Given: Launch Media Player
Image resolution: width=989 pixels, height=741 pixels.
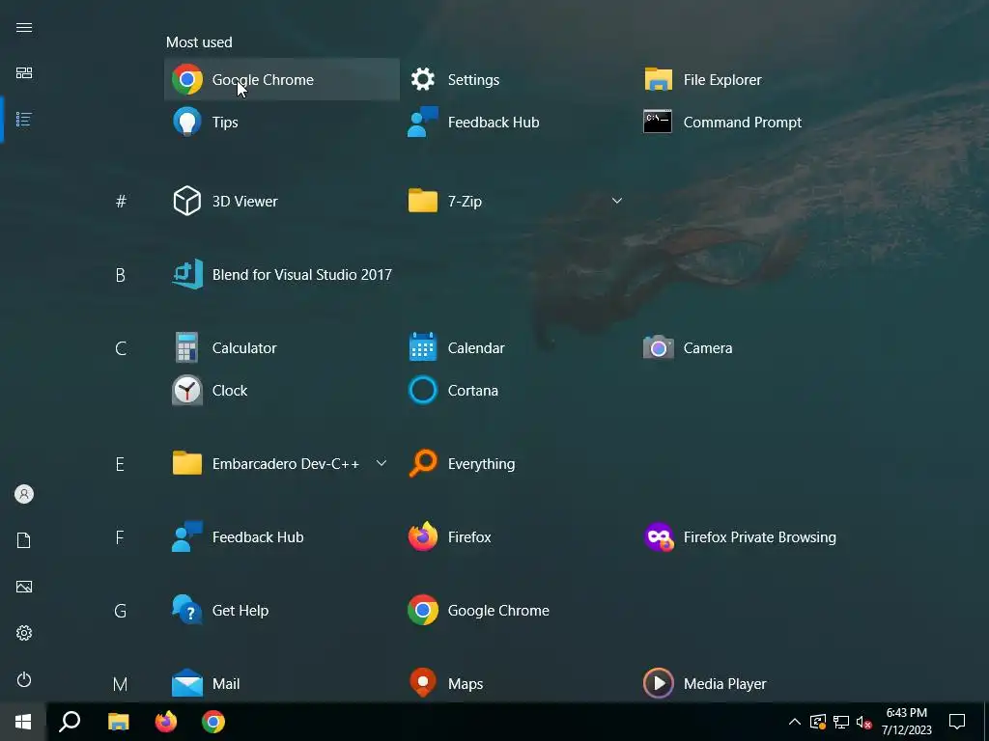Looking at the screenshot, I should pyautogui.click(x=753, y=684).
